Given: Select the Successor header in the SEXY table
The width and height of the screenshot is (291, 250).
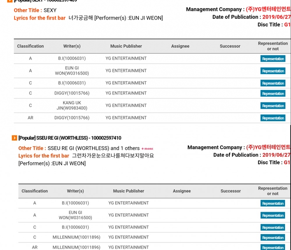Looking at the screenshot, I should click(x=230, y=46).
